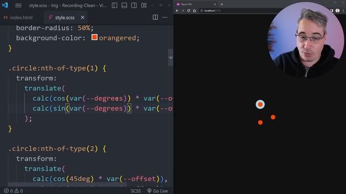Start the Go Live server
Image resolution: width=346 pixels, height=194 pixels.
point(157,191)
